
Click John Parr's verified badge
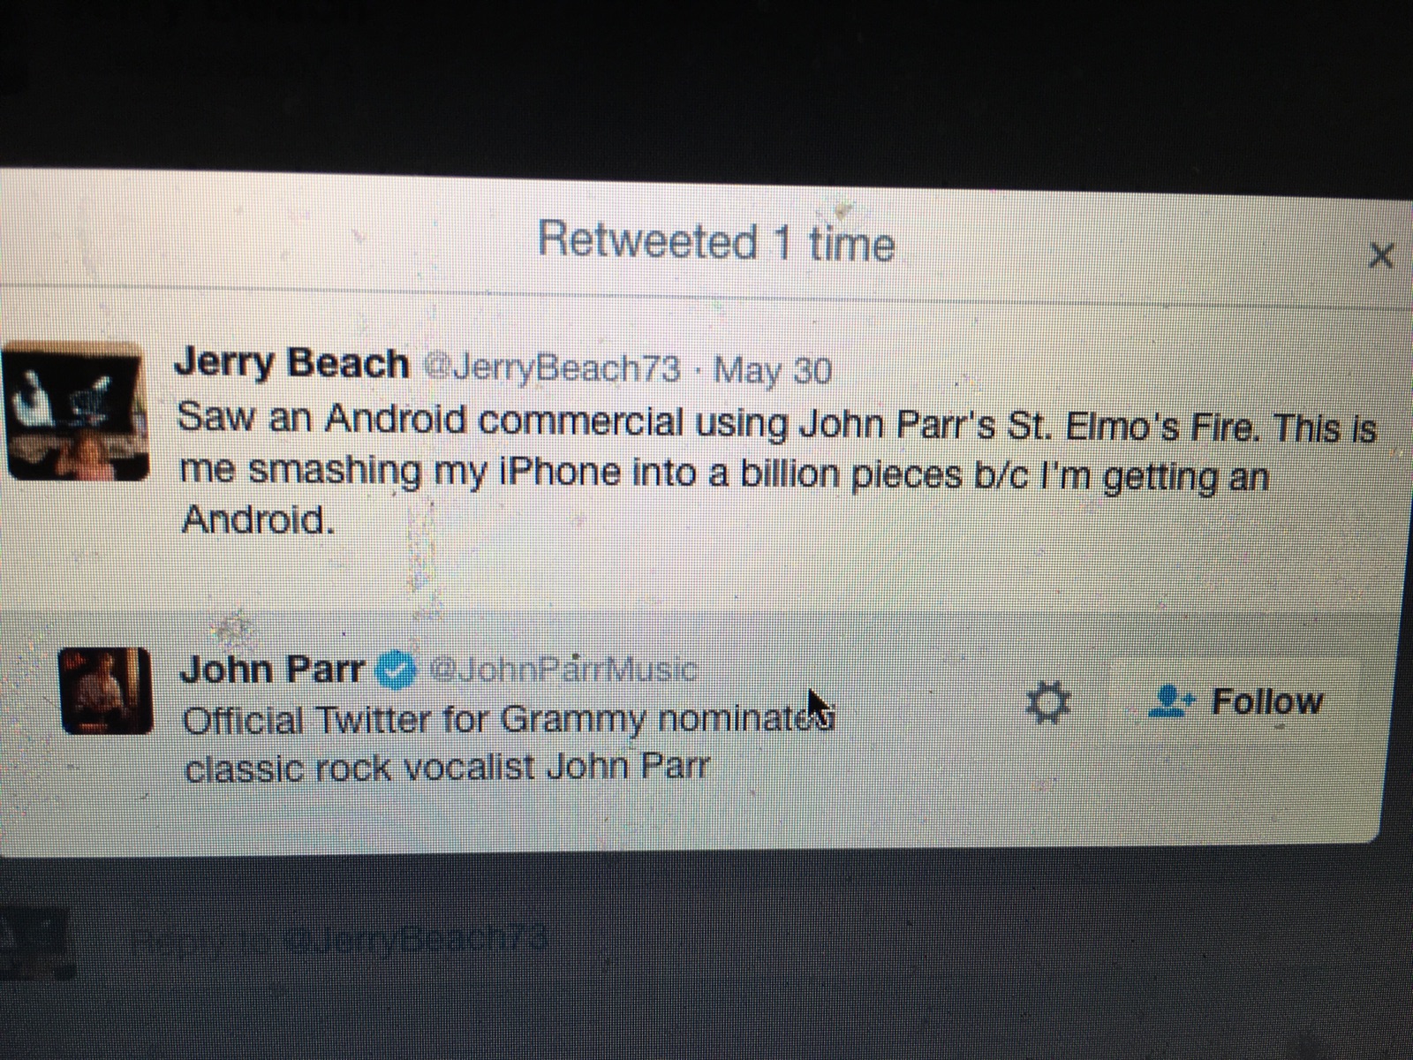(x=397, y=671)
